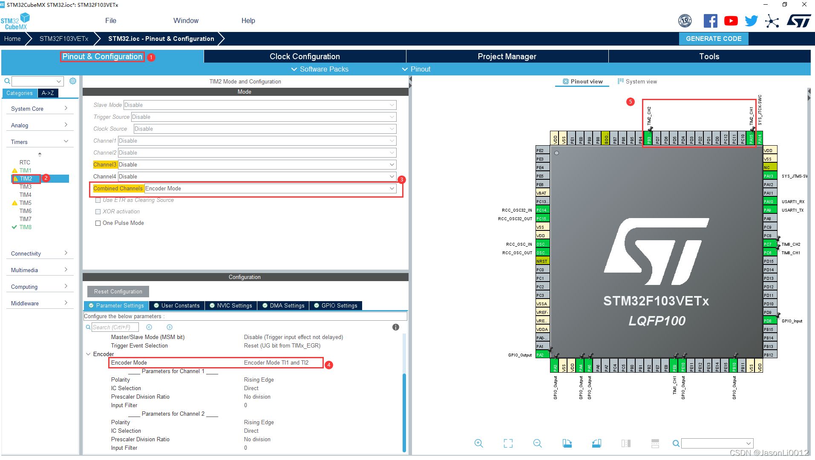Switch to Tools tab
Viewport: 815px width, 460px height.
(x=709, y=56)
